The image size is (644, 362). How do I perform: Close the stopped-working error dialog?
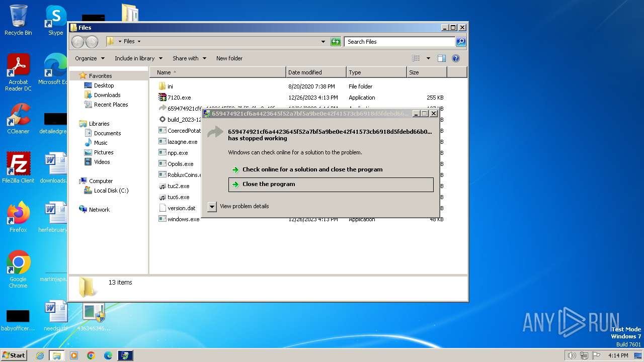434,114
